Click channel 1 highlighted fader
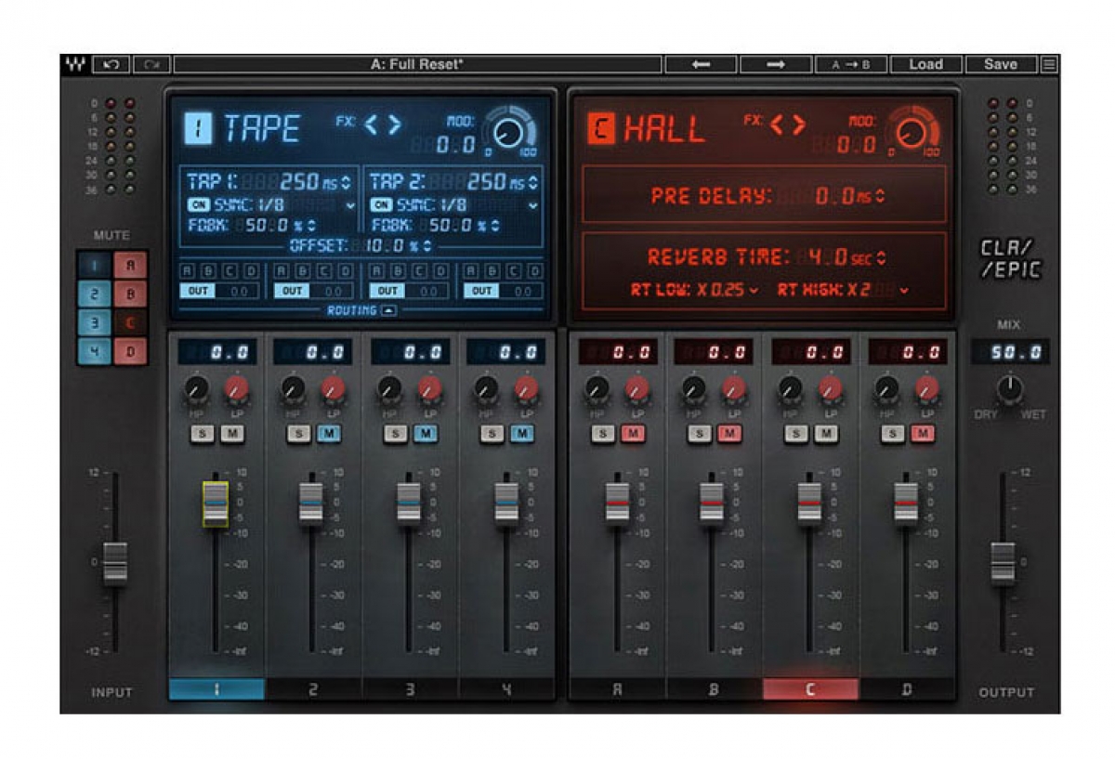This screenshot has width=1115, height=759. click(x=216, y=504)
